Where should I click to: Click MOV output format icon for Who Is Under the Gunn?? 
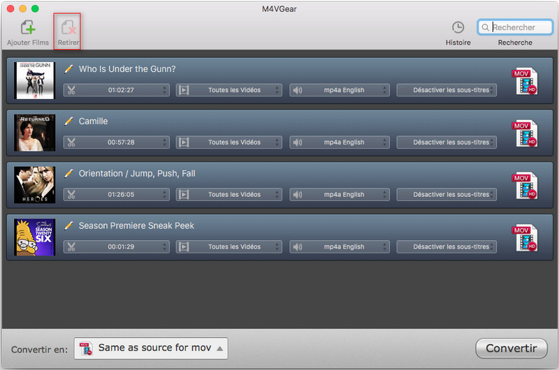coord(525,81)
